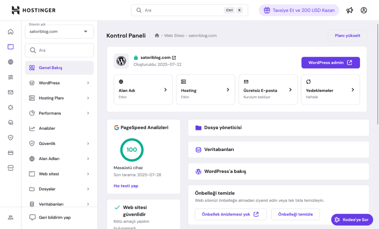Click the satoriblog.com domain link text
The width and height of the screenshot is (379, 229).
pos(155,57)
